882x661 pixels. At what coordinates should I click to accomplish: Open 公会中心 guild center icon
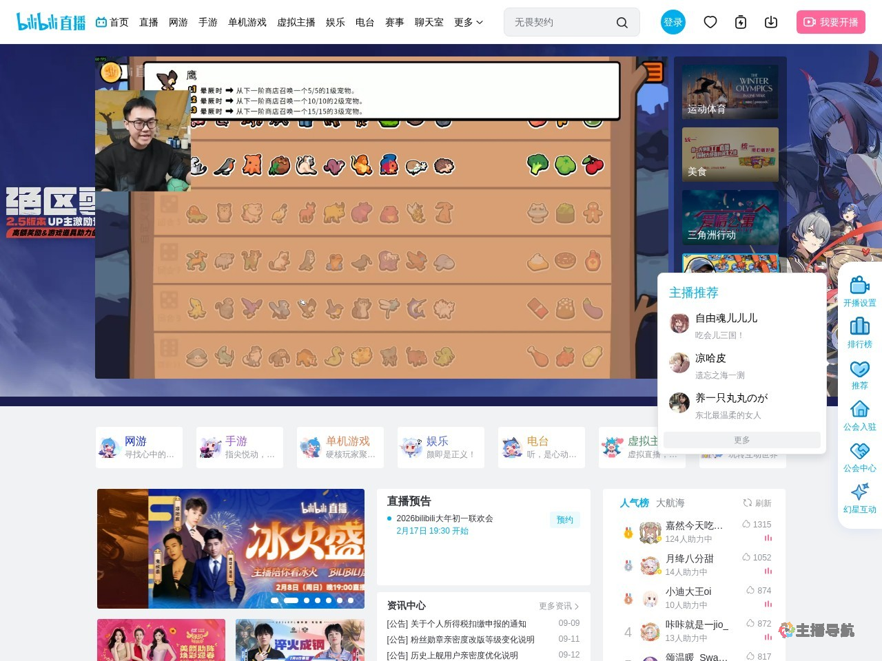(x=859, y=456)
